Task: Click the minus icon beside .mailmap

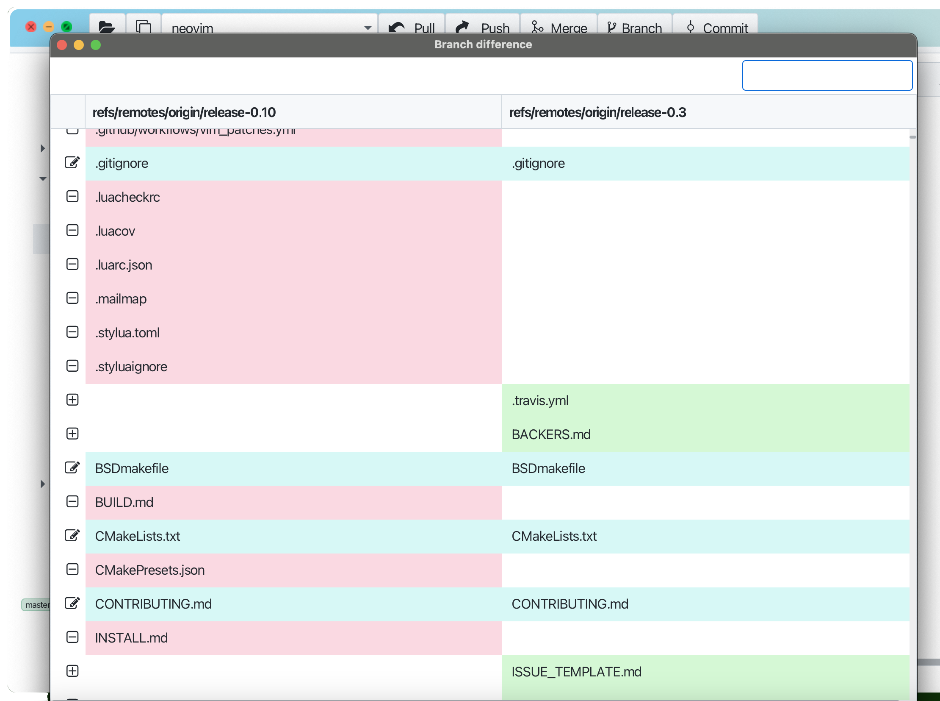Action: (x=72, y=298)
